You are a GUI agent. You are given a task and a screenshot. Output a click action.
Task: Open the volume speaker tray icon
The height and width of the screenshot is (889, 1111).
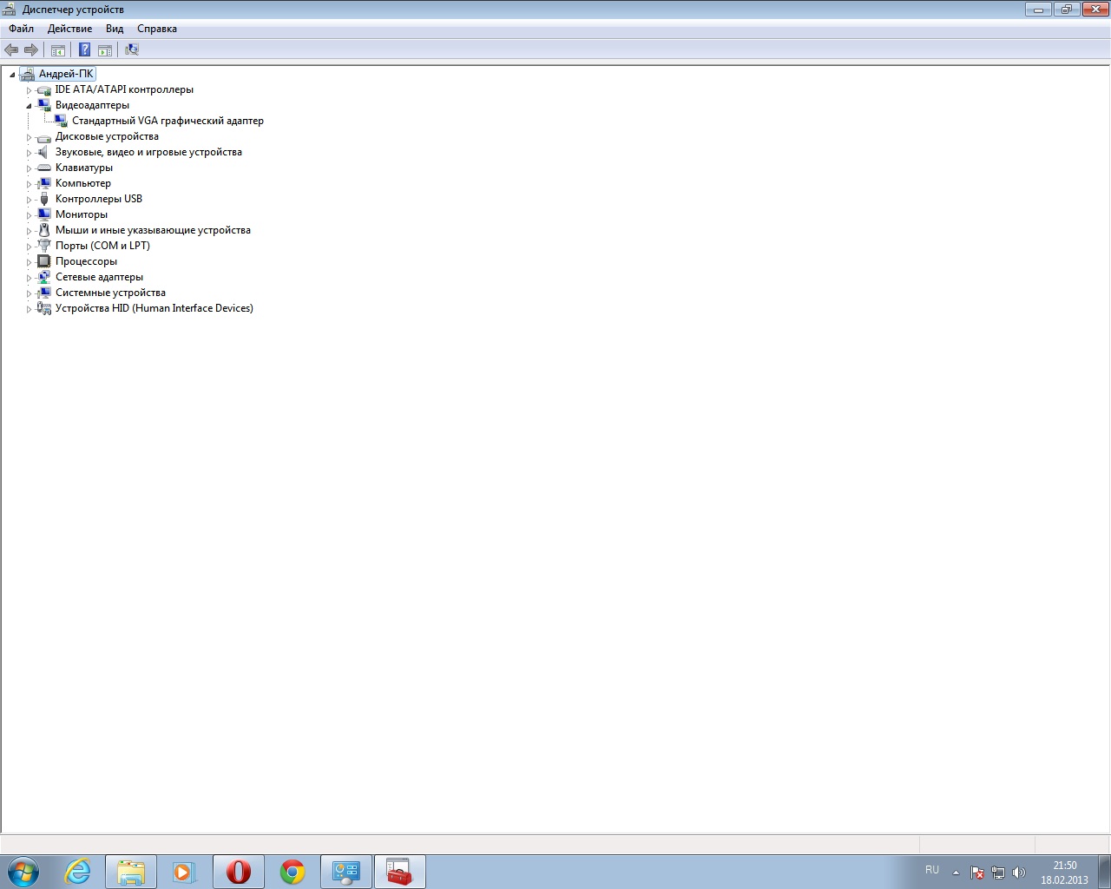coord(1019,873)
